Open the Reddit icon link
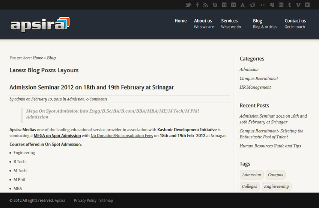 [252, 5]
